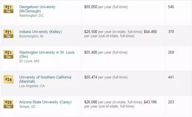Screen dimensions: 192x117
Task: Click the enrollment number 370
Action: (x=171, y=32)
